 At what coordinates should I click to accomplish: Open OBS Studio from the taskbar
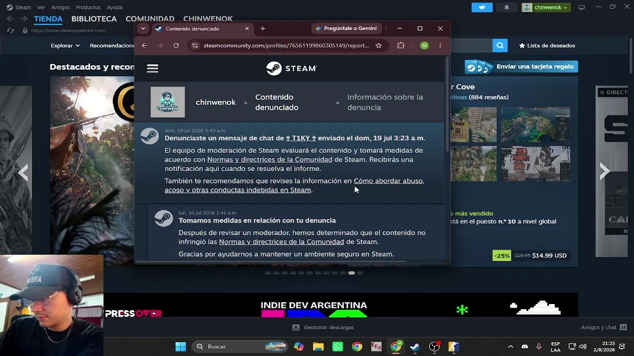(x=434, y=347)
